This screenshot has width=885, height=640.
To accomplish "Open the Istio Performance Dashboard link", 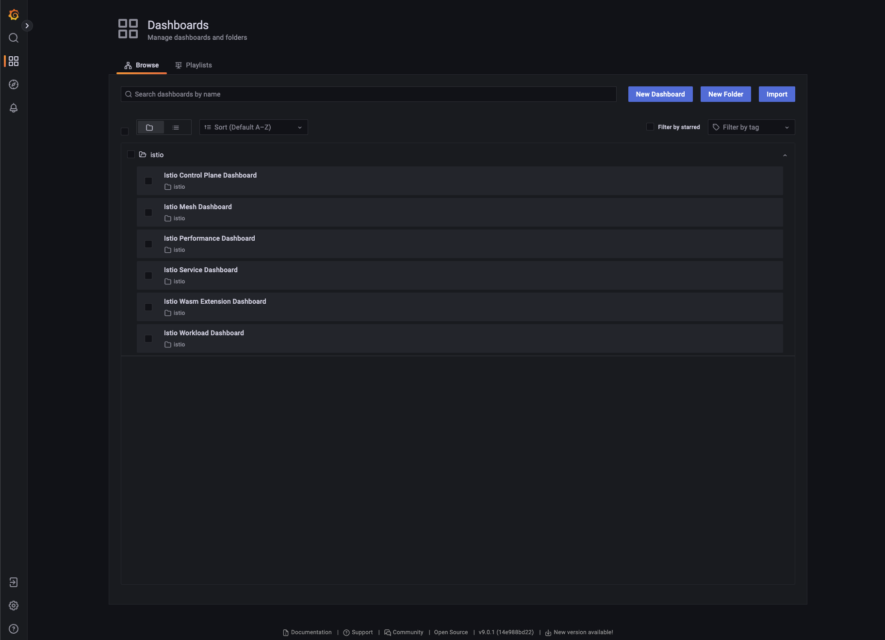I will [x=209, y=238].
